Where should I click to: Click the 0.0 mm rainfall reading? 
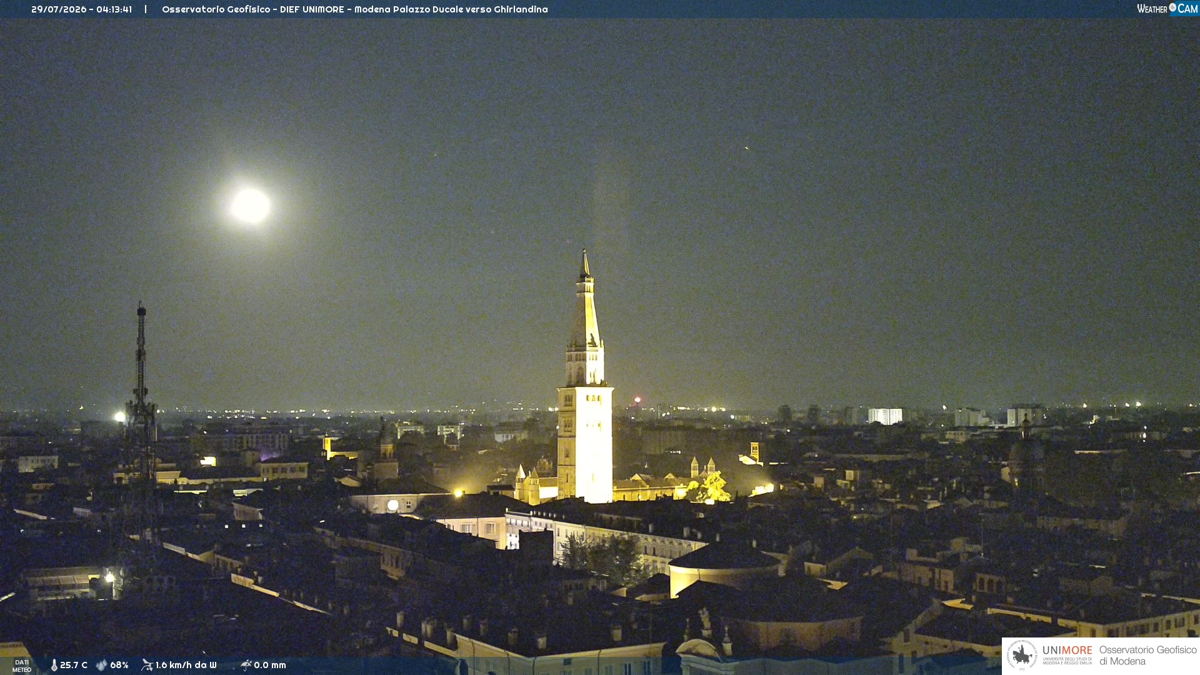[270, 665]
